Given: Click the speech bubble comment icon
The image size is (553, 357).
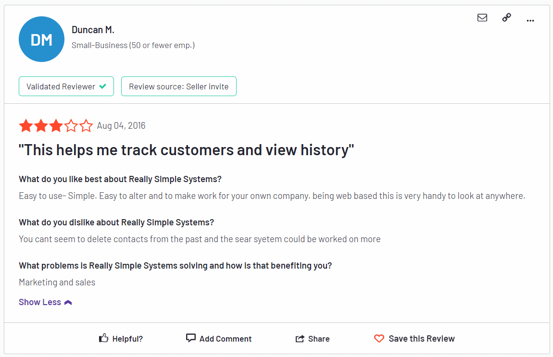Looking at the screenshot, I should coord(190,338).
